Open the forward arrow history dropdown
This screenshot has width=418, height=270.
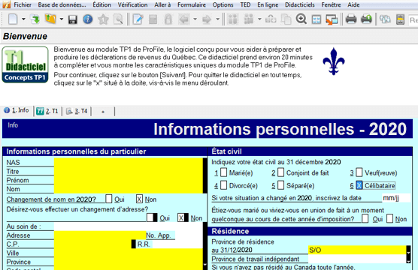[x=217, y=19]
